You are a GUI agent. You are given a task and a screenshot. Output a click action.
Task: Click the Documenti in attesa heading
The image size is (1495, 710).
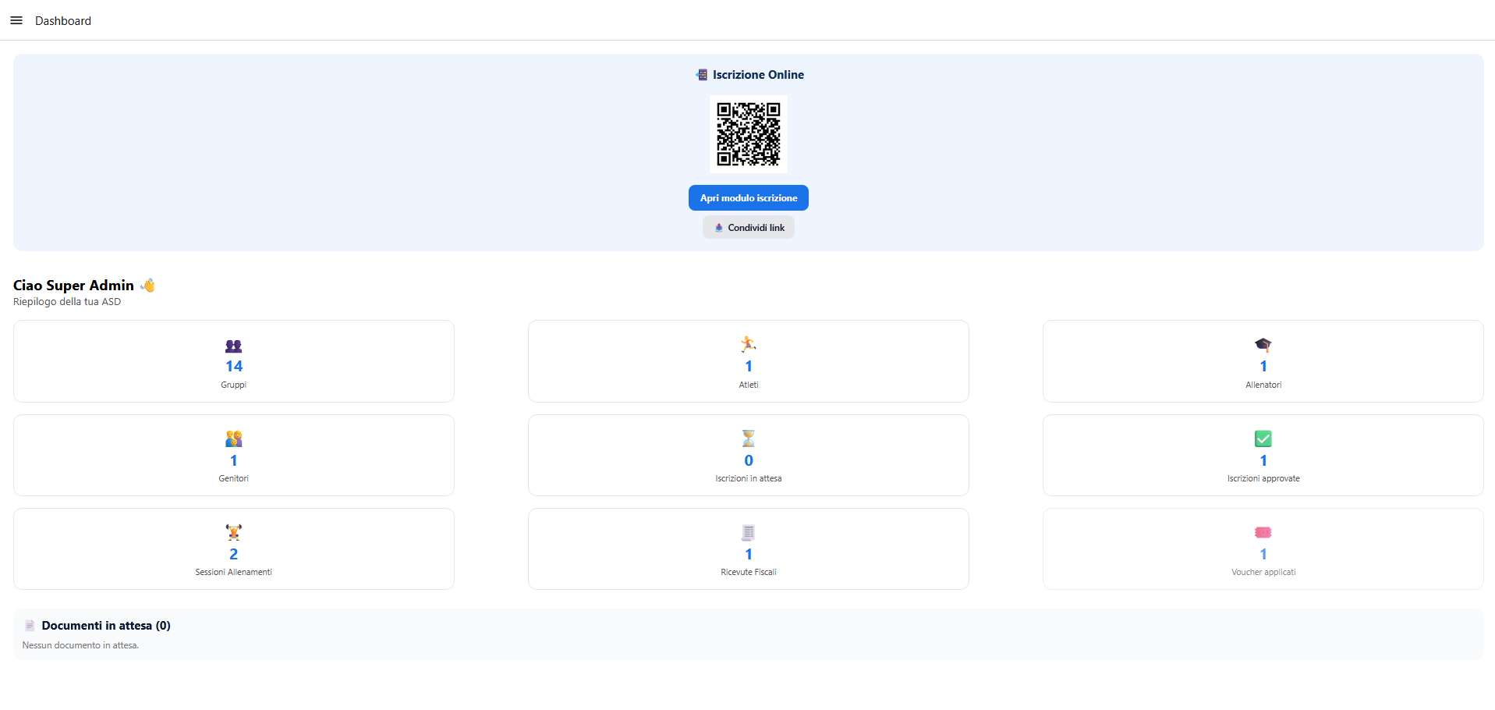(x=106, y=626)
